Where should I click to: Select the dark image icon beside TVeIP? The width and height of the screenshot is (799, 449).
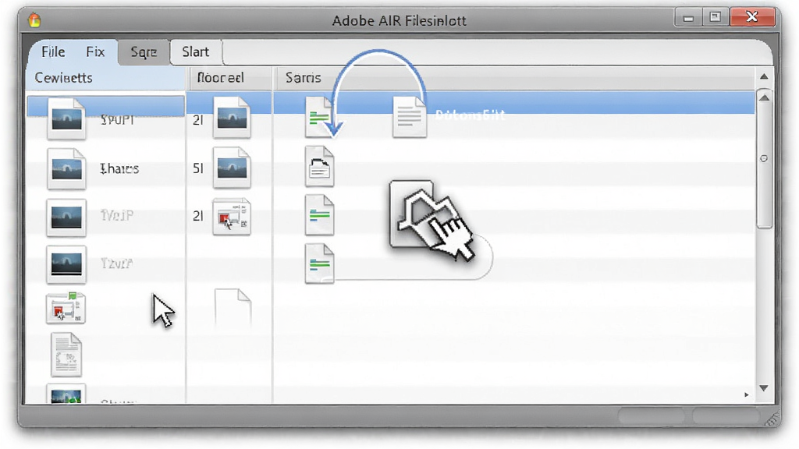[66, 217]
